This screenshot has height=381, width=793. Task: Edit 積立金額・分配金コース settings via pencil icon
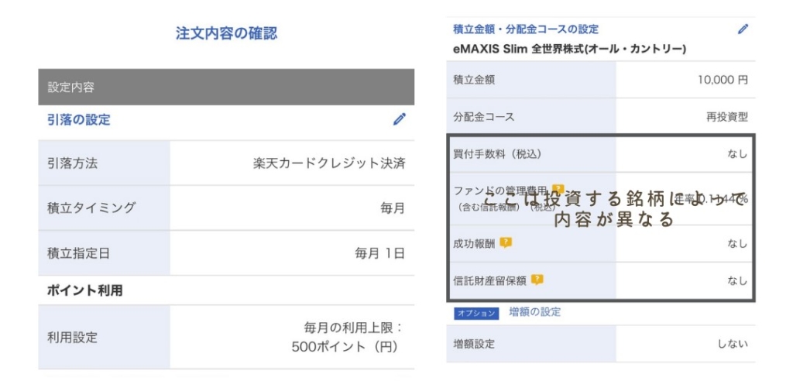click(x=743, y=29)
